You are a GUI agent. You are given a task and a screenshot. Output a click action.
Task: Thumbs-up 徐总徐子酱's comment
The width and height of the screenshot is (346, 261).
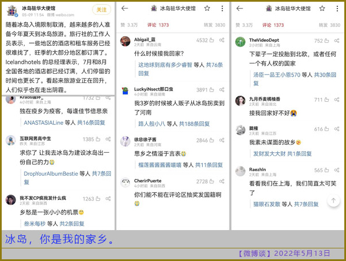point(212,140)
